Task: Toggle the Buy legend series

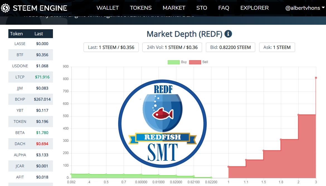Action: click(x=177, y=62)
